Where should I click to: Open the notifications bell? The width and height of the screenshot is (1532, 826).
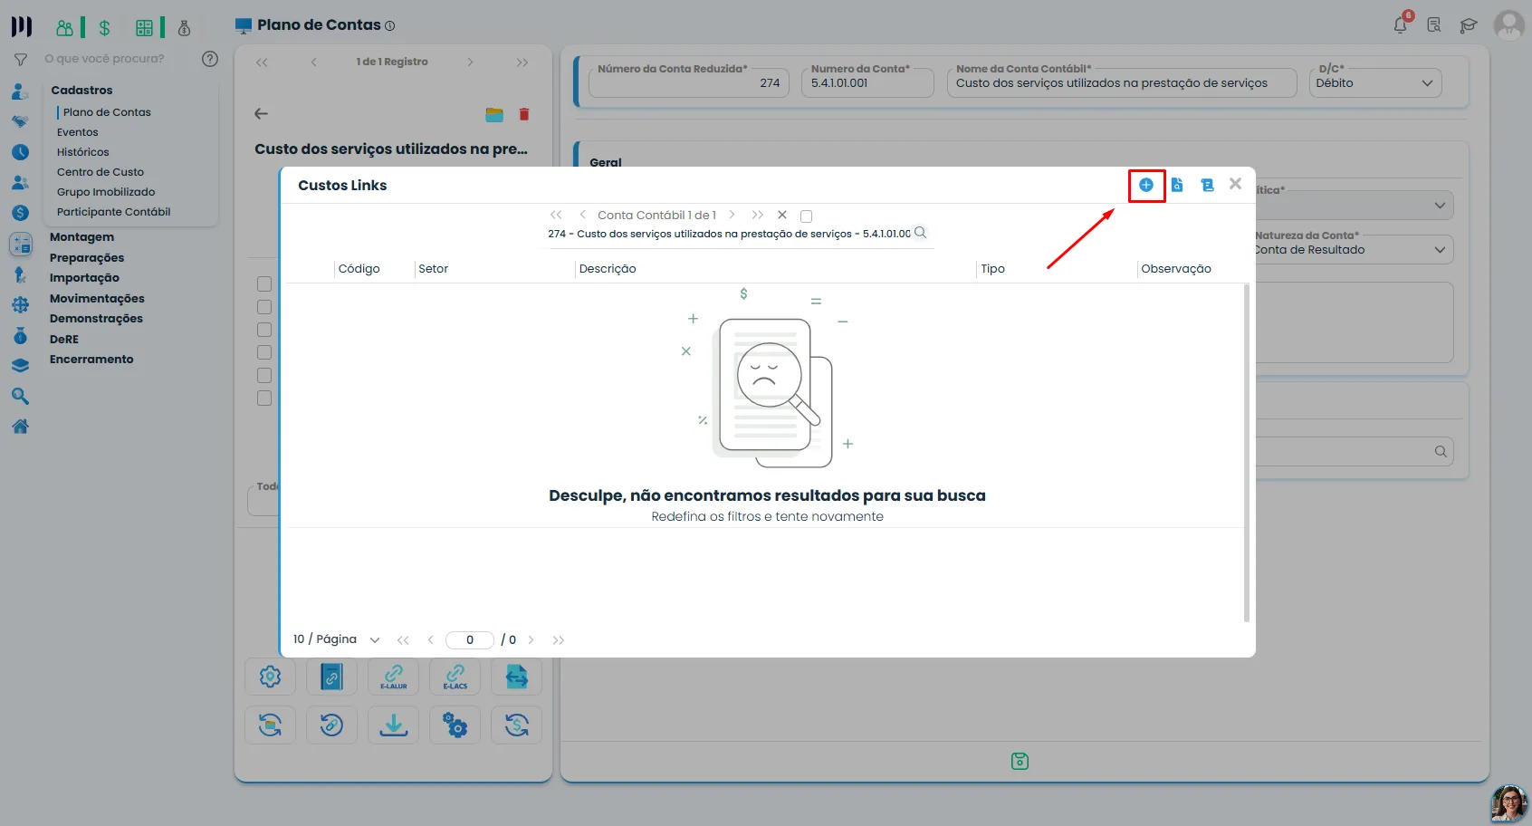(1401, 24)
